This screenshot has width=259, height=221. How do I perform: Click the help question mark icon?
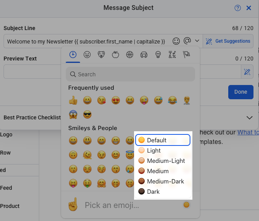[x=237, y=8]
